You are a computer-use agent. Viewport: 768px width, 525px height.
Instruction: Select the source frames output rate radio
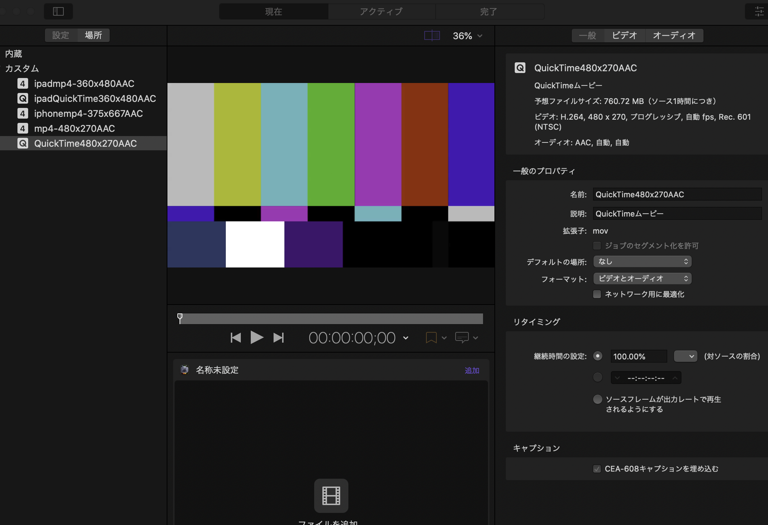[597, 399]
